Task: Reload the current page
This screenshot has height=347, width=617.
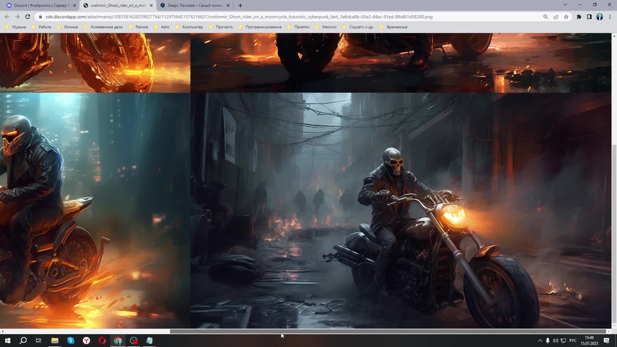Action: 28,17
